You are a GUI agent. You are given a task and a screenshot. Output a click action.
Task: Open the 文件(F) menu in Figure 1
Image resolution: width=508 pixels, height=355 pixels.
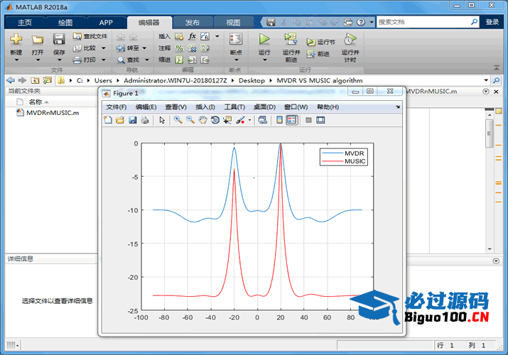pyautogui.click(x=117, y=107)
